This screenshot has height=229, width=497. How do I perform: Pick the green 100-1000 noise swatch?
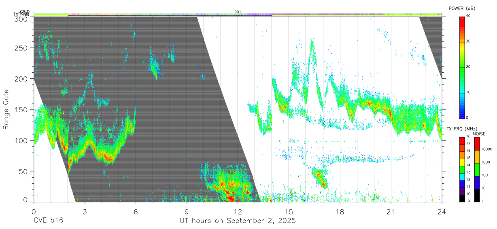coord(477,169)
